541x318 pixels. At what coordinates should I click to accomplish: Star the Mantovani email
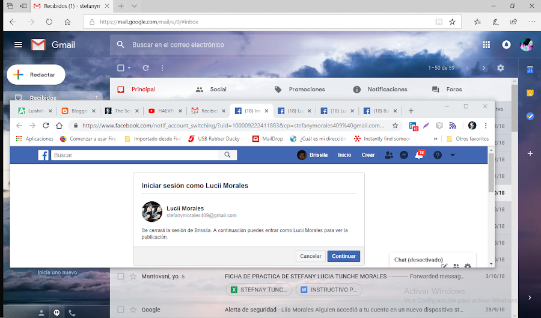(x=133, y=277)
